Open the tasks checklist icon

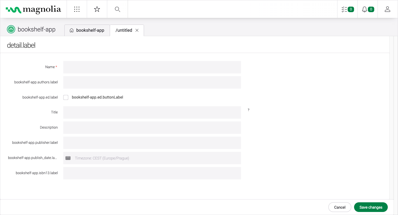coord(347,9)
